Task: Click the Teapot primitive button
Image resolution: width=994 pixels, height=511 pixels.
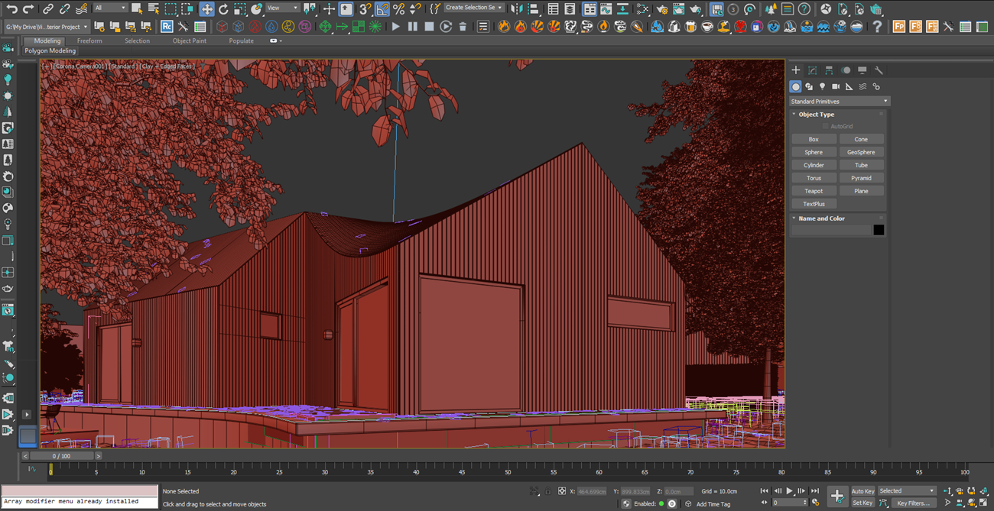Action: pos(814,191)
